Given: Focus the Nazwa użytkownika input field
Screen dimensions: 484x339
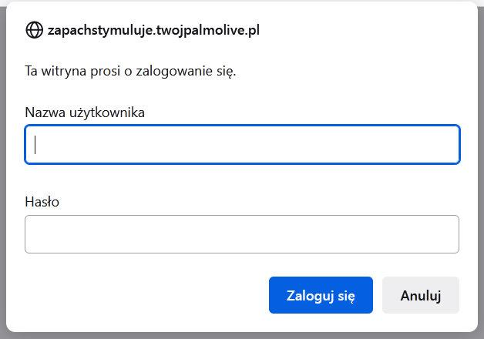Looking at the screenshot, I should click(242, 145).
